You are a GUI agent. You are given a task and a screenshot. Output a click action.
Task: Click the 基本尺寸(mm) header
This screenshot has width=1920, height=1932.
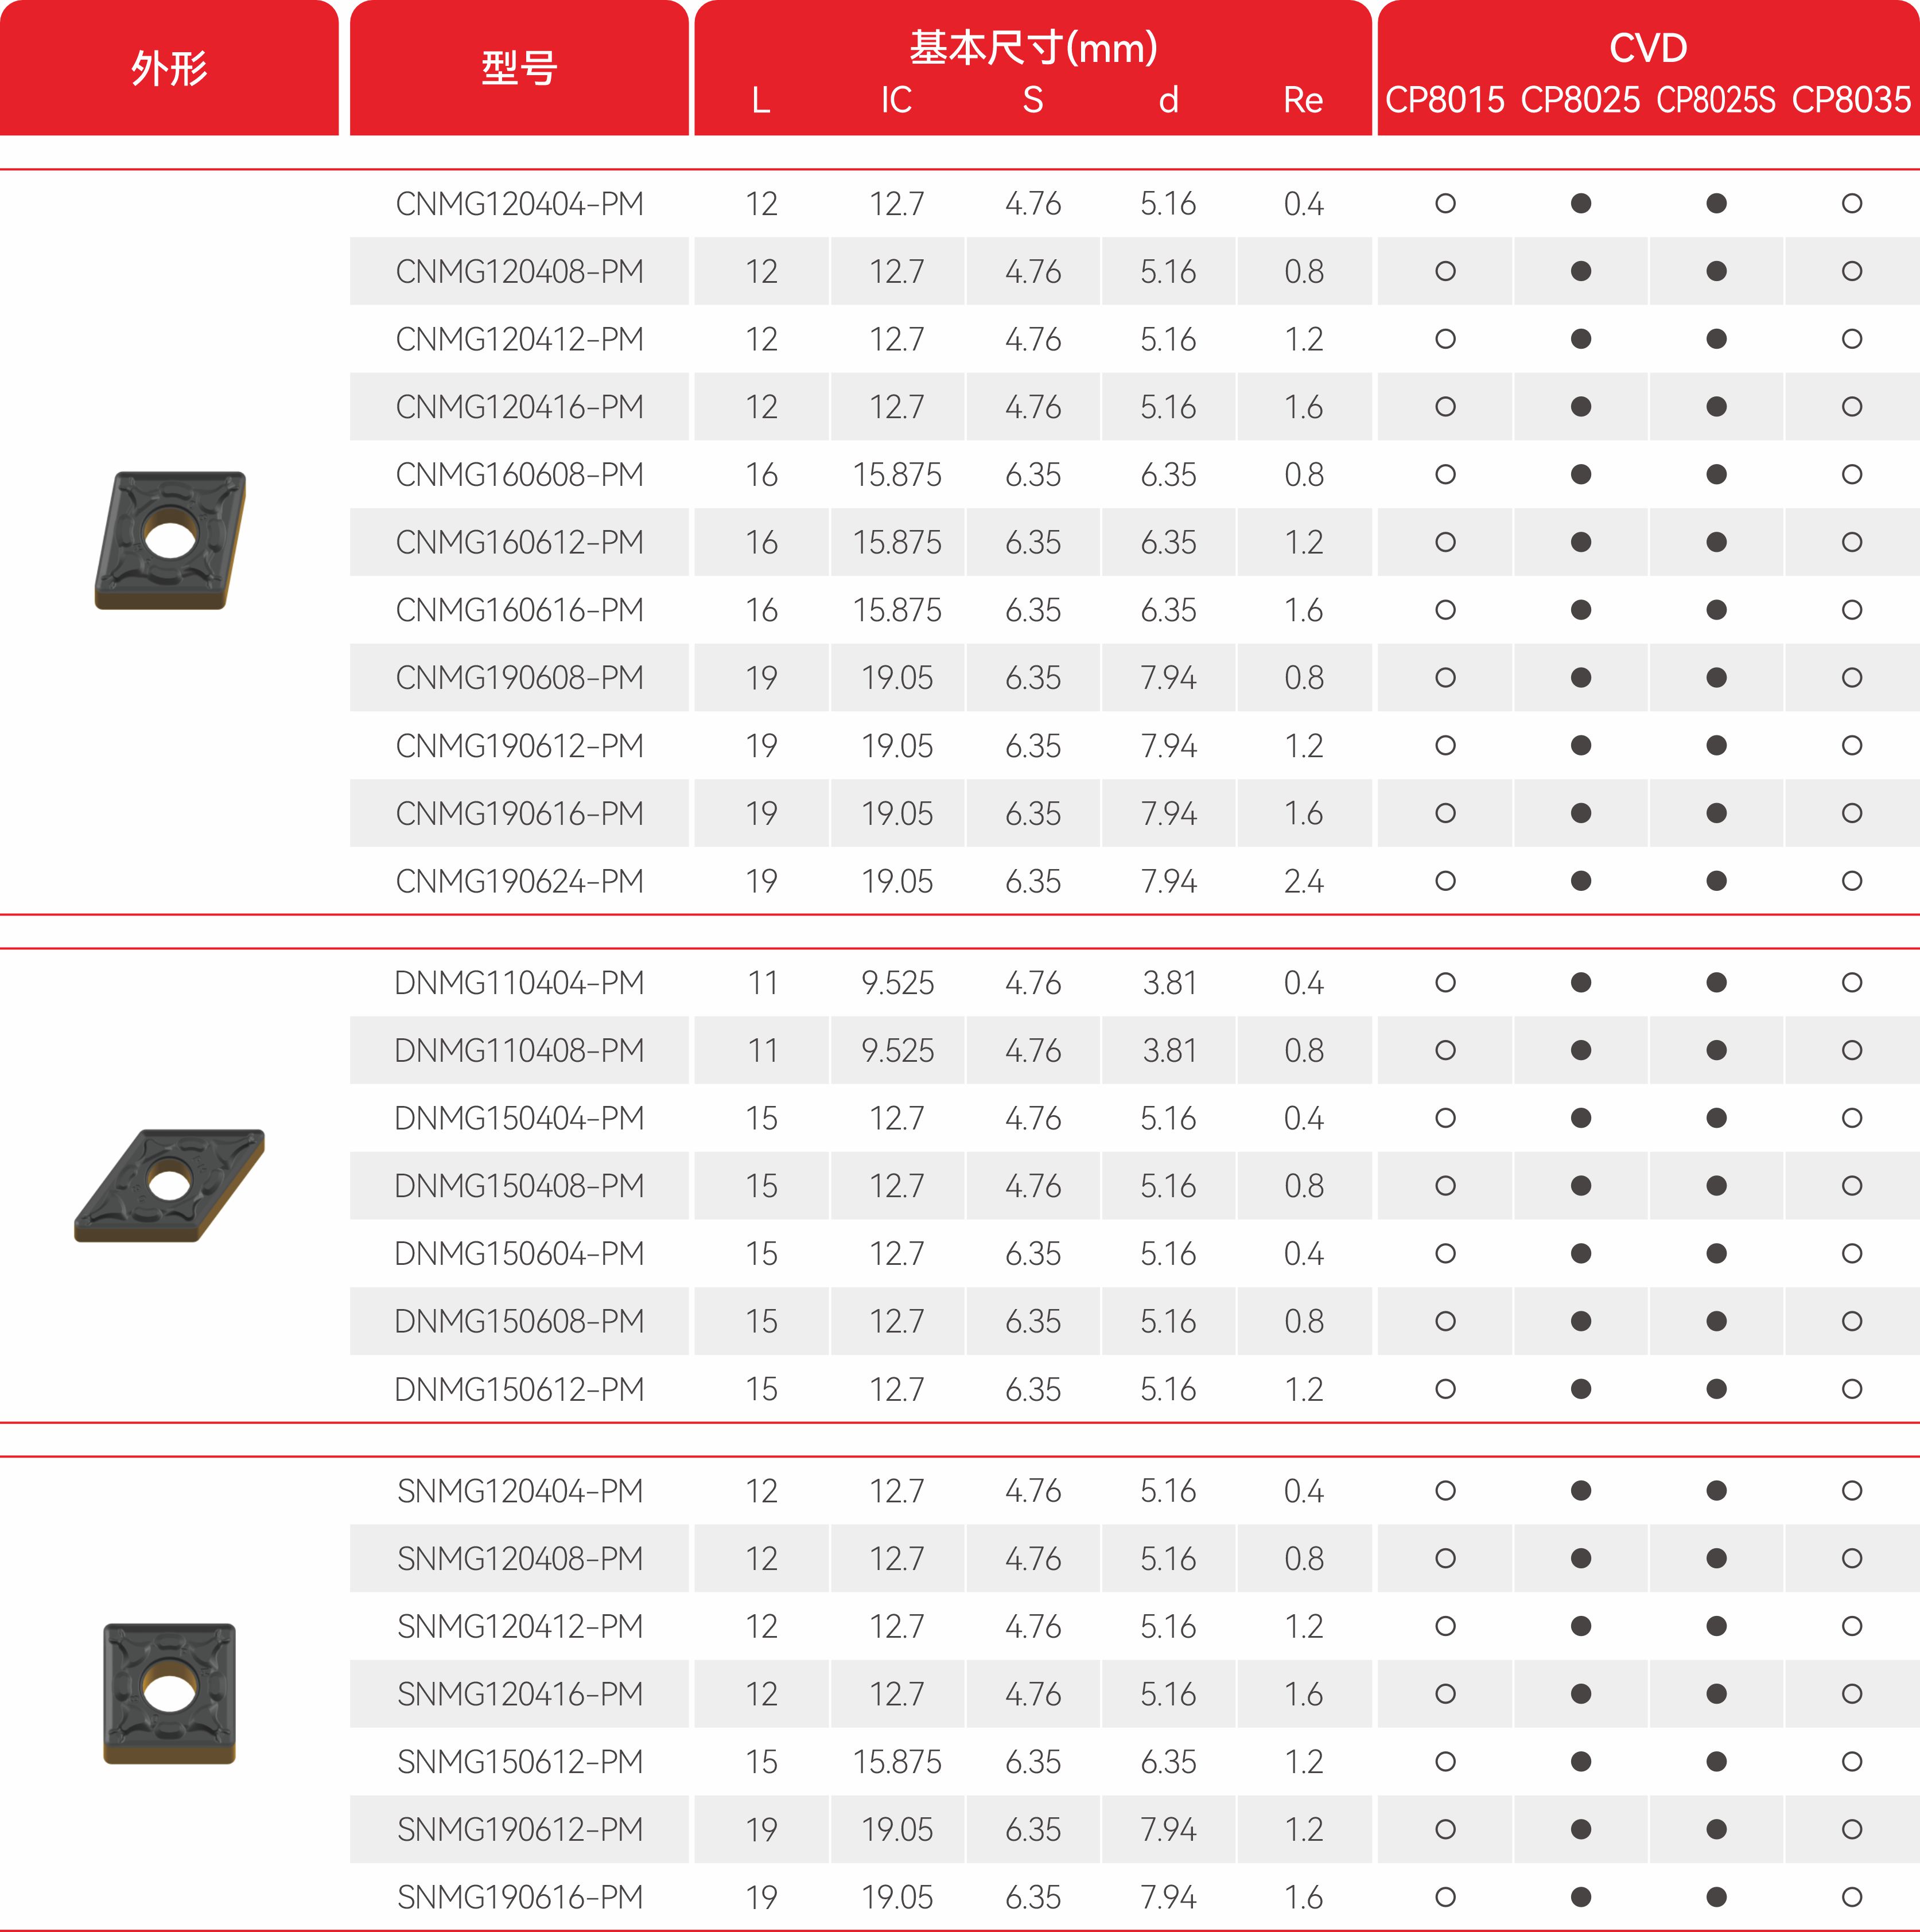[1032, 47]
